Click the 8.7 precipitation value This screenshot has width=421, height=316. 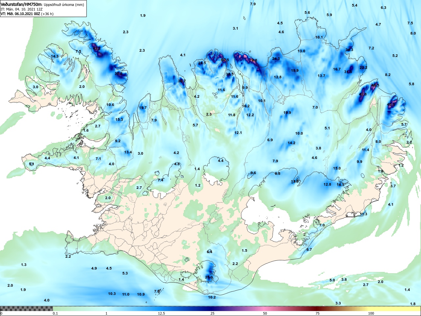[x=309, y=250]
